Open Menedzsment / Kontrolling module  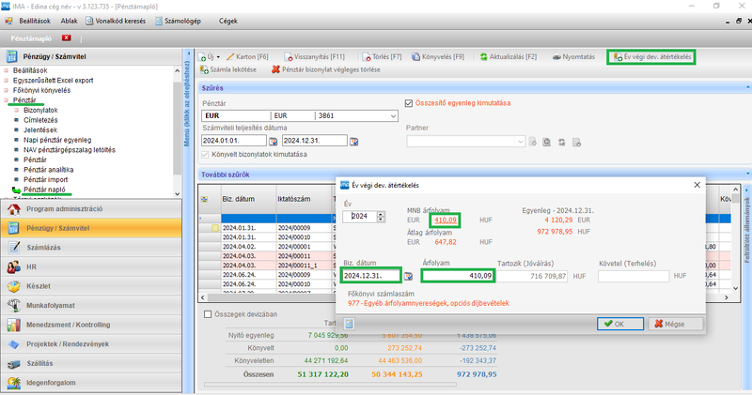[91, 325]
